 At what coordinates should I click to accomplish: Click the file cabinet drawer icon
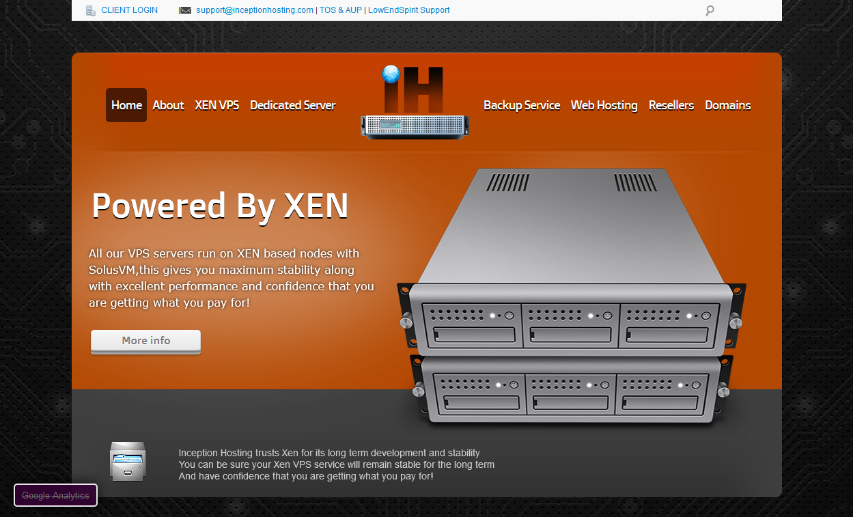coord(128,462)
